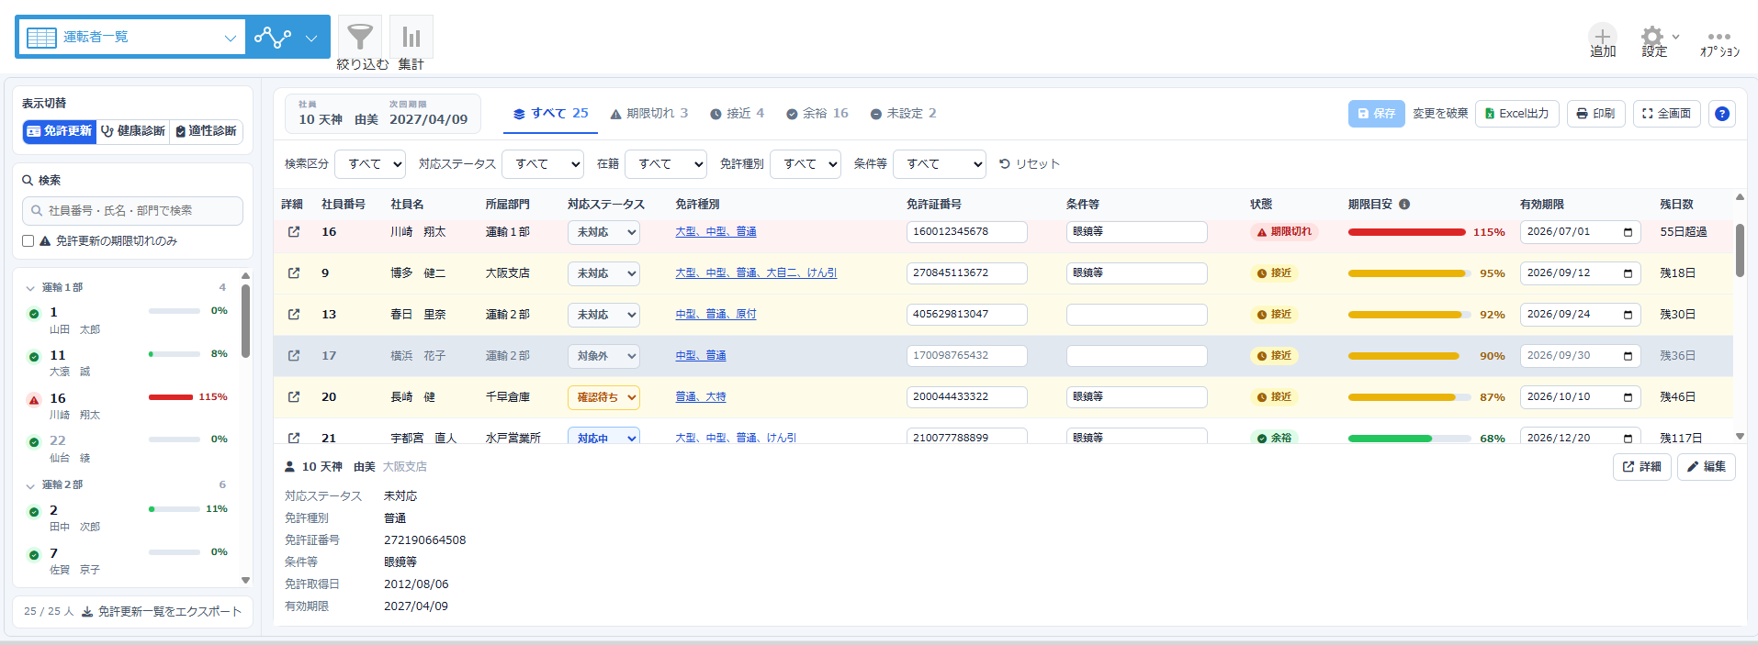Screen dimensions: 1758x645
Task: Open detail icon for row 17 横浜 花子
Action: pyautogui.click(x=294, y=356)
